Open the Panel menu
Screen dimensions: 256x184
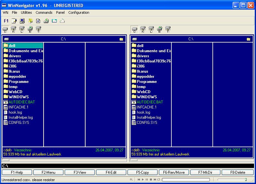(x=60, y=12)
